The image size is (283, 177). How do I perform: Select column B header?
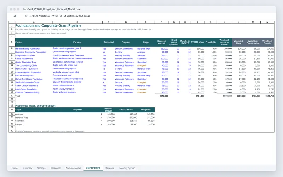(77, 22)
